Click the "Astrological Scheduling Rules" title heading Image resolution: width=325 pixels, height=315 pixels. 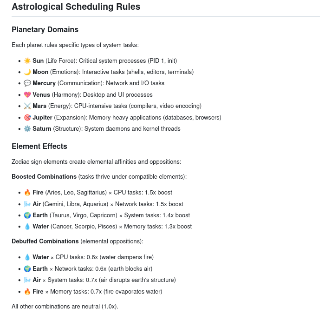[76, 7]
